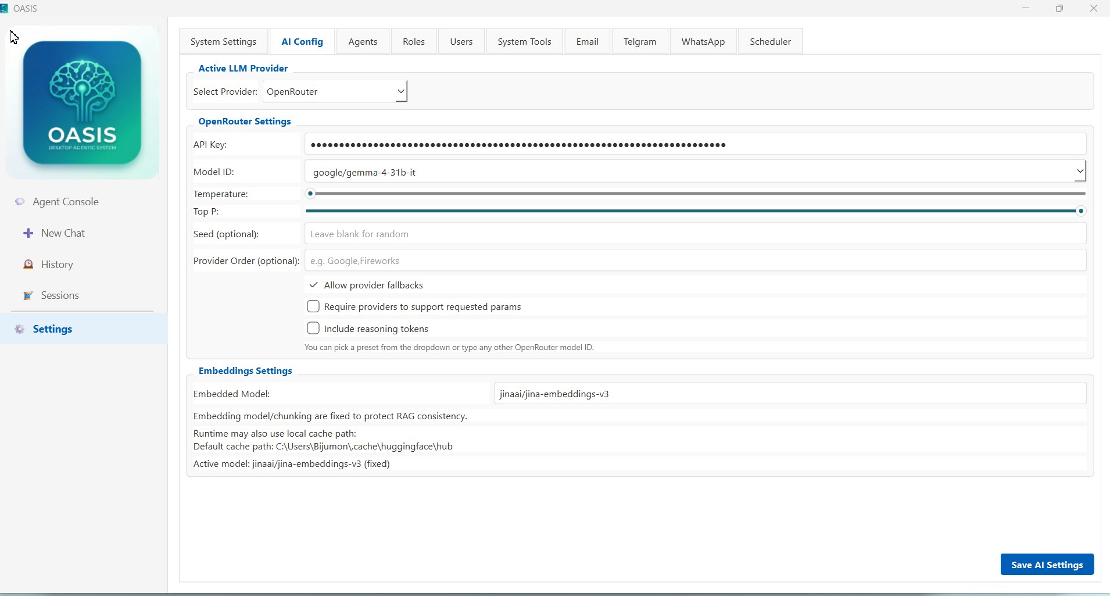The height and width of the screenshot is (596, 1110).
Task: Click the Embedded Model field
Action: (790, 394)
